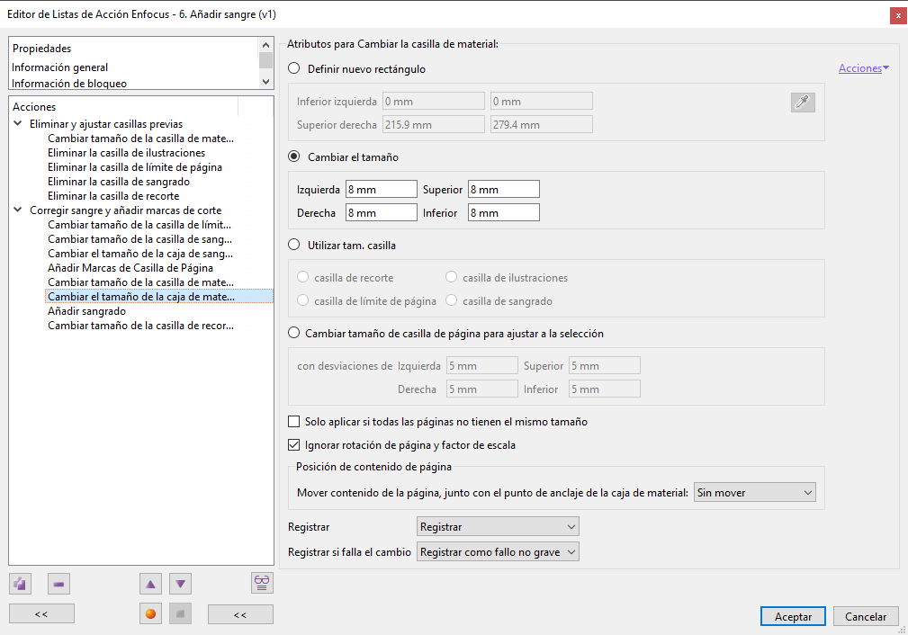Choose 'casilla de sangrado' radio

pyautogui.click(x=451, y=300)
